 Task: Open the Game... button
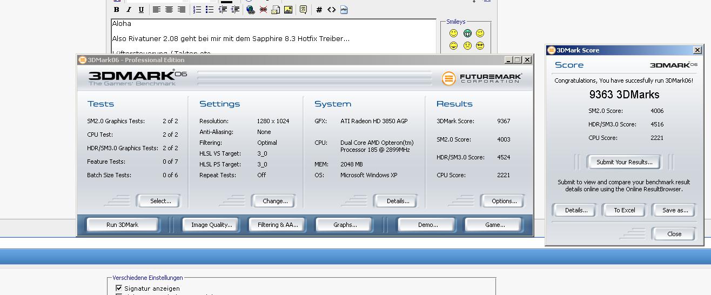click(494, 225)
